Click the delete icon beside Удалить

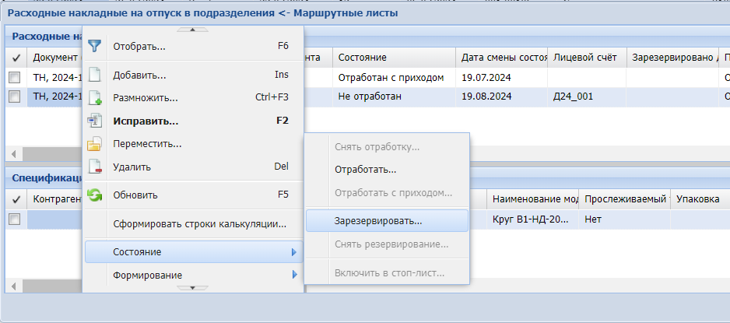click(95, 167)
